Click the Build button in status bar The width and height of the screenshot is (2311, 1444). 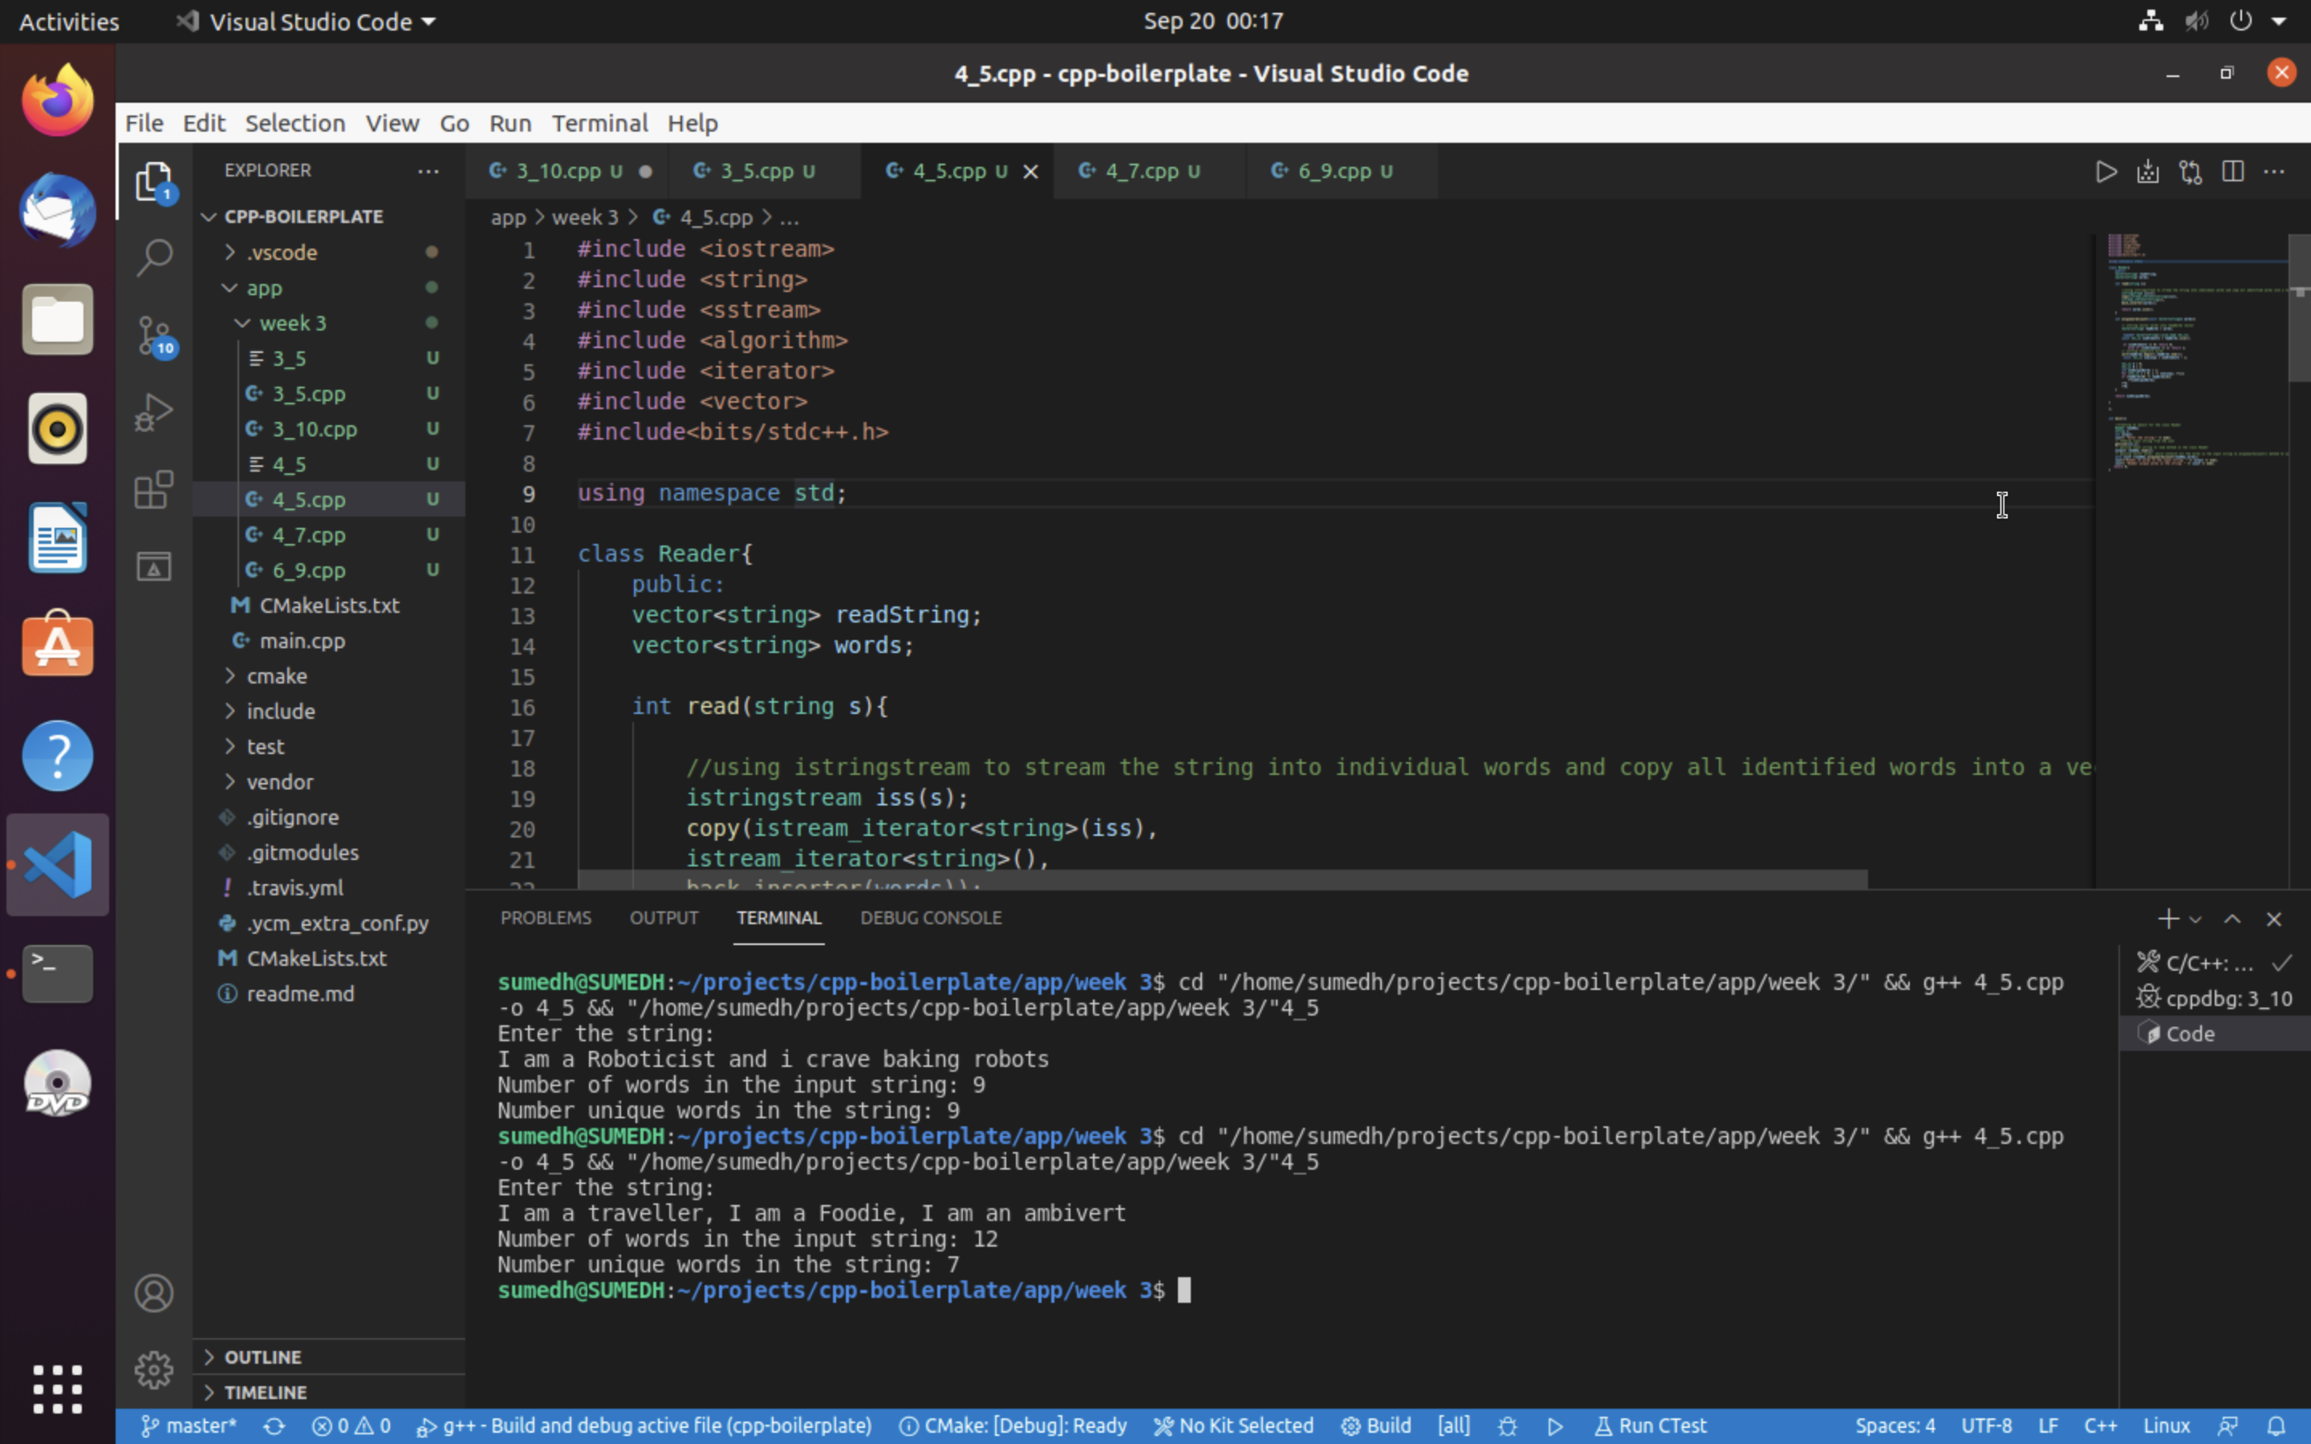pos(1376,1426)
